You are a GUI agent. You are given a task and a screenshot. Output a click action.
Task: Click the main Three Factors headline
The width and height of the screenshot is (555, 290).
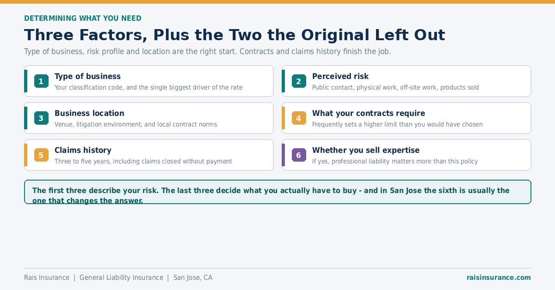pos(234,35)
